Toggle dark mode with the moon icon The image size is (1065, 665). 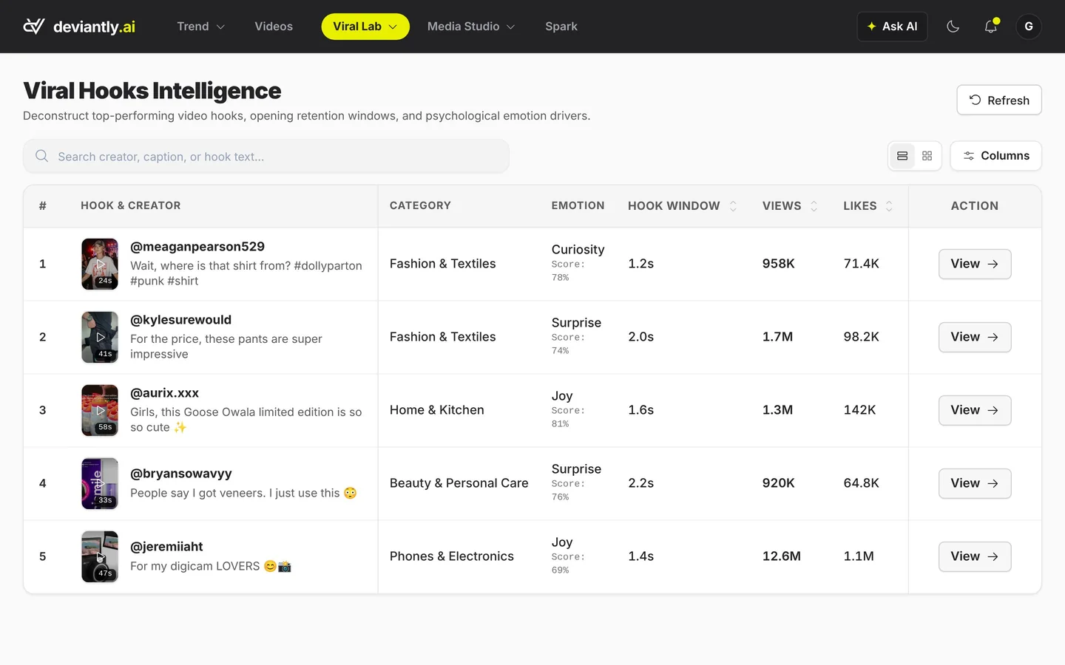pos(953,27)
